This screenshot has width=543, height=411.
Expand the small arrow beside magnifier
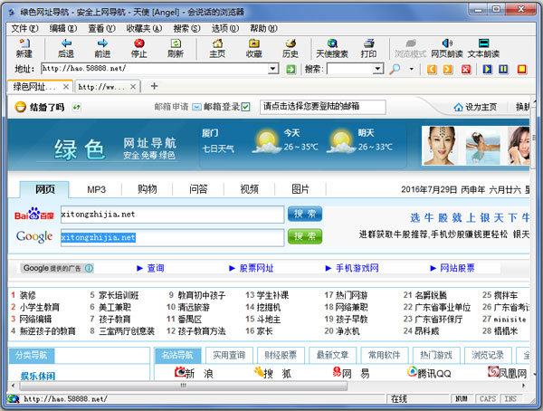pos(412,69)
